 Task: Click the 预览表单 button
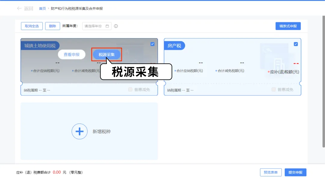click(x=271, y=172)
